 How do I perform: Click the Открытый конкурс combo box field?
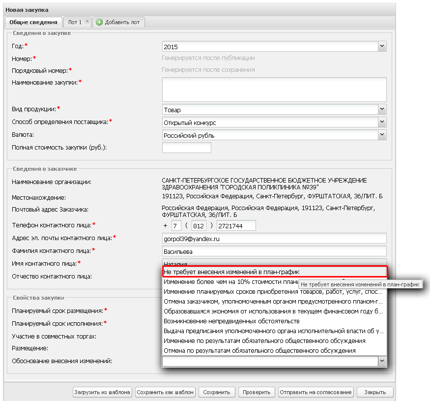pos(270,122)
